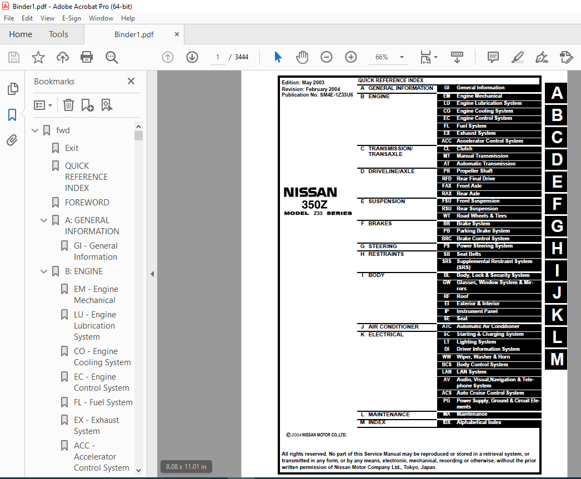Open the Help menu

[x=128, y=18]
